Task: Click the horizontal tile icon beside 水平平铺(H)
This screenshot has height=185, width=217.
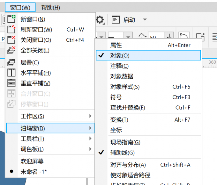Action: [11, 73]
